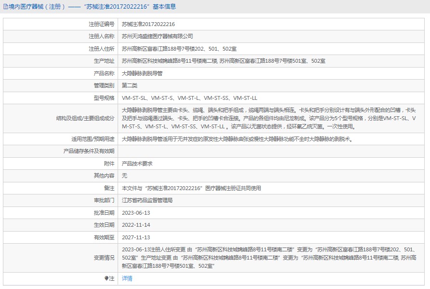Select the expiry date 2027-11-13
The width and height of the screenshot is (430, 289).
pyautogui.click(x=136, y=237)
